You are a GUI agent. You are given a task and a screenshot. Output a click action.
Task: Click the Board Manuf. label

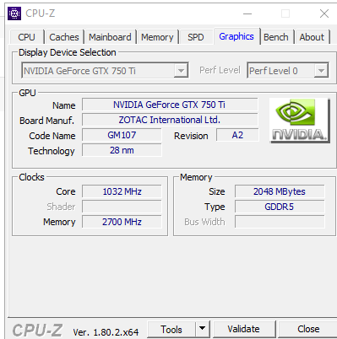[x=47, y=121]
